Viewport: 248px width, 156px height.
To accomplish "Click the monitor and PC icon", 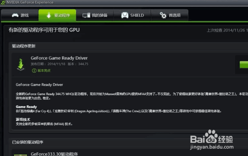I will tap(86, 15).
